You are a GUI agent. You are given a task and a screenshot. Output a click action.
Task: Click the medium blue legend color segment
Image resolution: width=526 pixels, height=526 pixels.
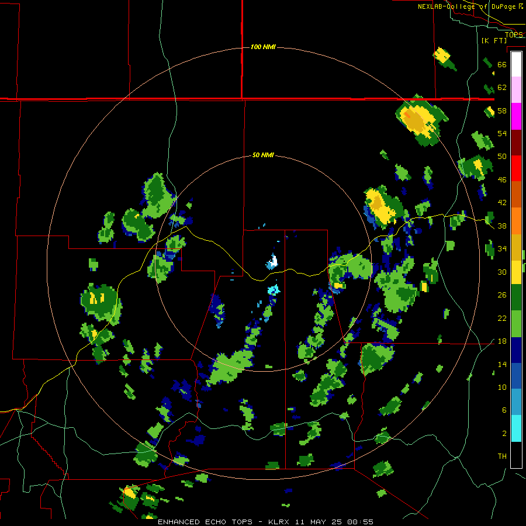(x=516, y=376)
